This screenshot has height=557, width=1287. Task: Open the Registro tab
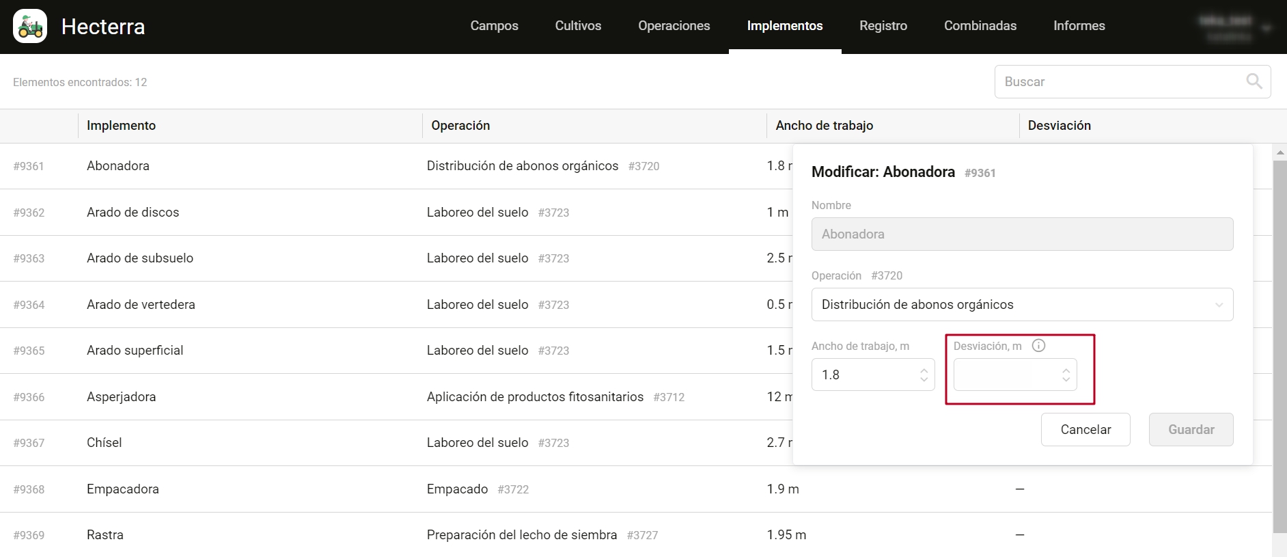(x=883, y=26)
